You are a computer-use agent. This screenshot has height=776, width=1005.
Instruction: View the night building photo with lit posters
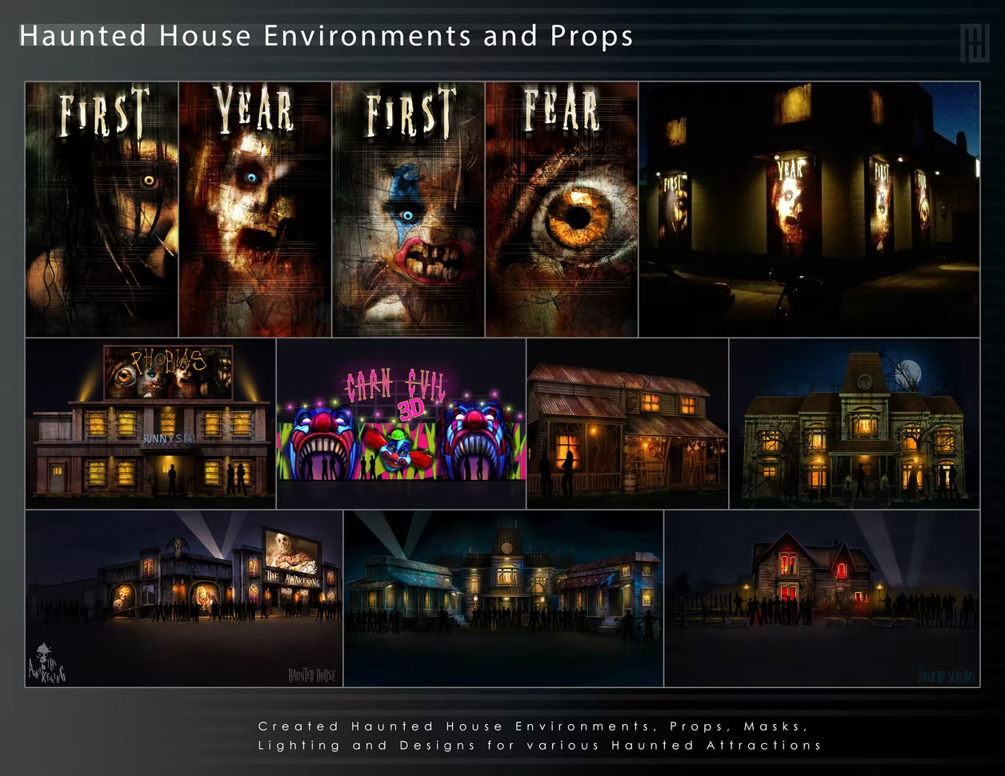[809, 209]
